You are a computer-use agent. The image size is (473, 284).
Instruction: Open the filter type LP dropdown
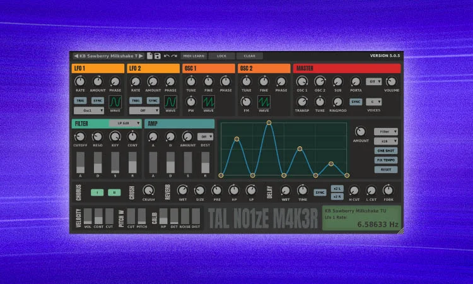tap(124, 123)
